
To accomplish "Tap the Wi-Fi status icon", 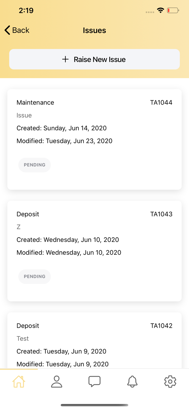I will 161,11.
